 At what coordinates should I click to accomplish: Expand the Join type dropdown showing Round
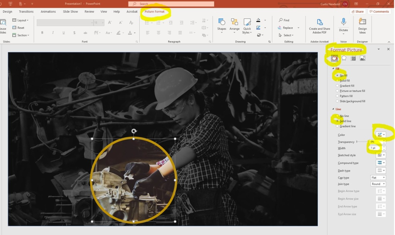(x=378, y=184)
